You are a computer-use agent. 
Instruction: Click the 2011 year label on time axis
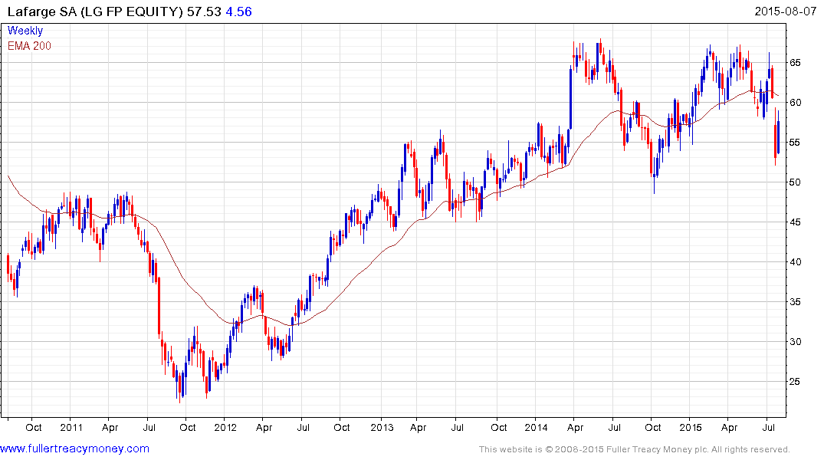coord(71,427)
